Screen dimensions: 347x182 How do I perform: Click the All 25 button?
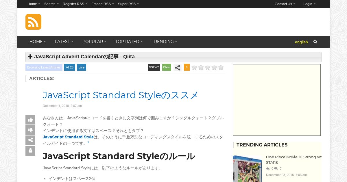click(70, 67)
